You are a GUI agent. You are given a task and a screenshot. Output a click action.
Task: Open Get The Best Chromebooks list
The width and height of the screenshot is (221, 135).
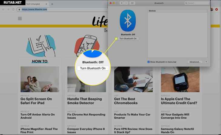(x=126, y=101)
